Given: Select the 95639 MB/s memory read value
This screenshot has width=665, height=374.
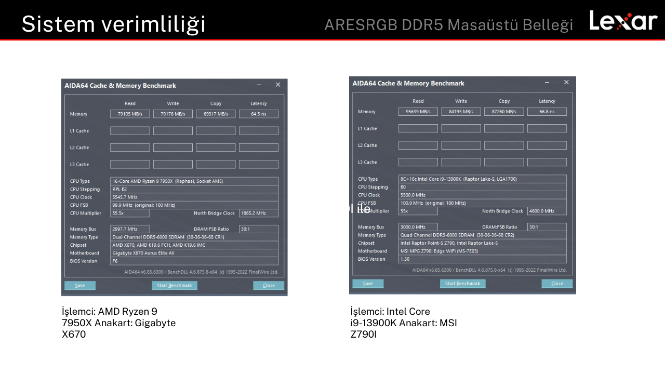Looking at the screenshot, I should click(418, 112).
